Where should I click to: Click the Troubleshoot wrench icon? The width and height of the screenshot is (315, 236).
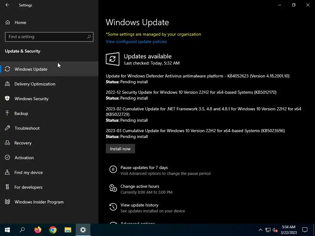click(x=7, y=128)
